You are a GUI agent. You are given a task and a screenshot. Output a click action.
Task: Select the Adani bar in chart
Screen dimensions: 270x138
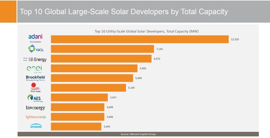(x=140, y=39)
